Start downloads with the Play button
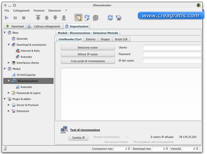207x154 pixels. tap(7, 18)
